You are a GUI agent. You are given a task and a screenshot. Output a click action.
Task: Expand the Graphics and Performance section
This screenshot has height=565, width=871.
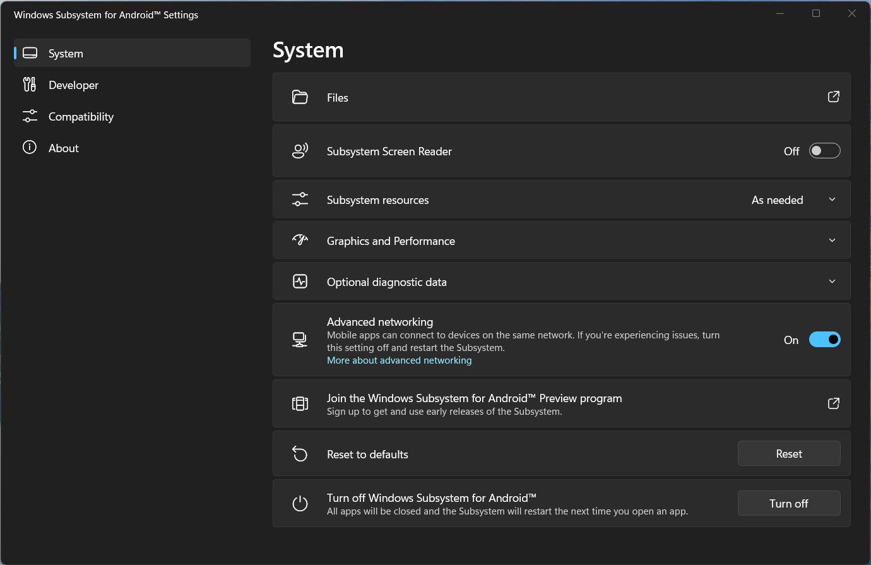[x=832, y=241]
